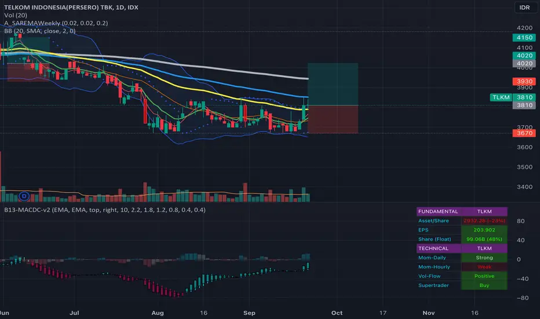Click the green 3810 last price label

coord(524,97)
